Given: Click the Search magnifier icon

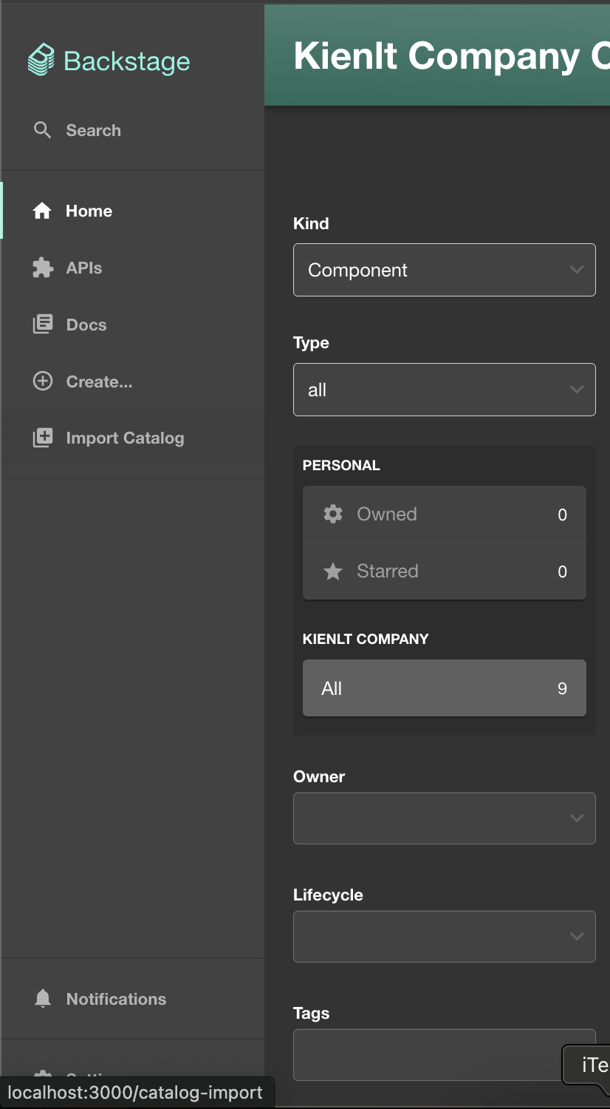Looking at the screenshot, I should coord(42,130).
